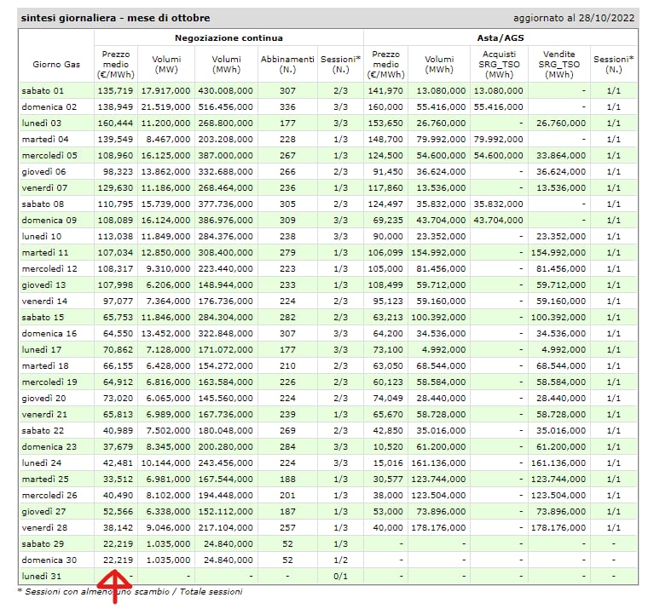Image resolution: width=654 pixels, height=609 pixels.
Task: Select the 'venerdì 28' row label
Action: click(46, 527)
